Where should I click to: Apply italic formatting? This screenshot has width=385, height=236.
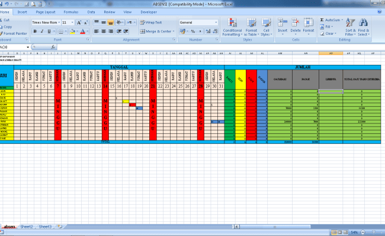coord(42,31)
